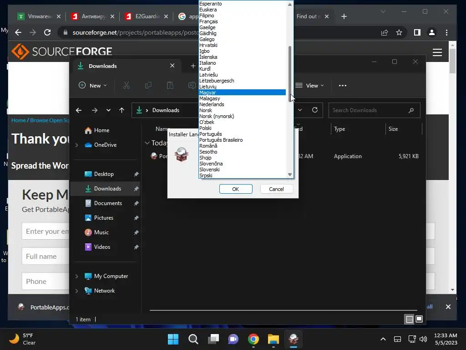Open Chrome three-dot menu

[447, 32]
